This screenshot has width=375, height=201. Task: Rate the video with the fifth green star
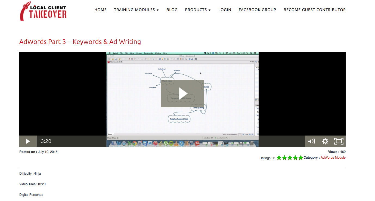(x=300, y=158)
